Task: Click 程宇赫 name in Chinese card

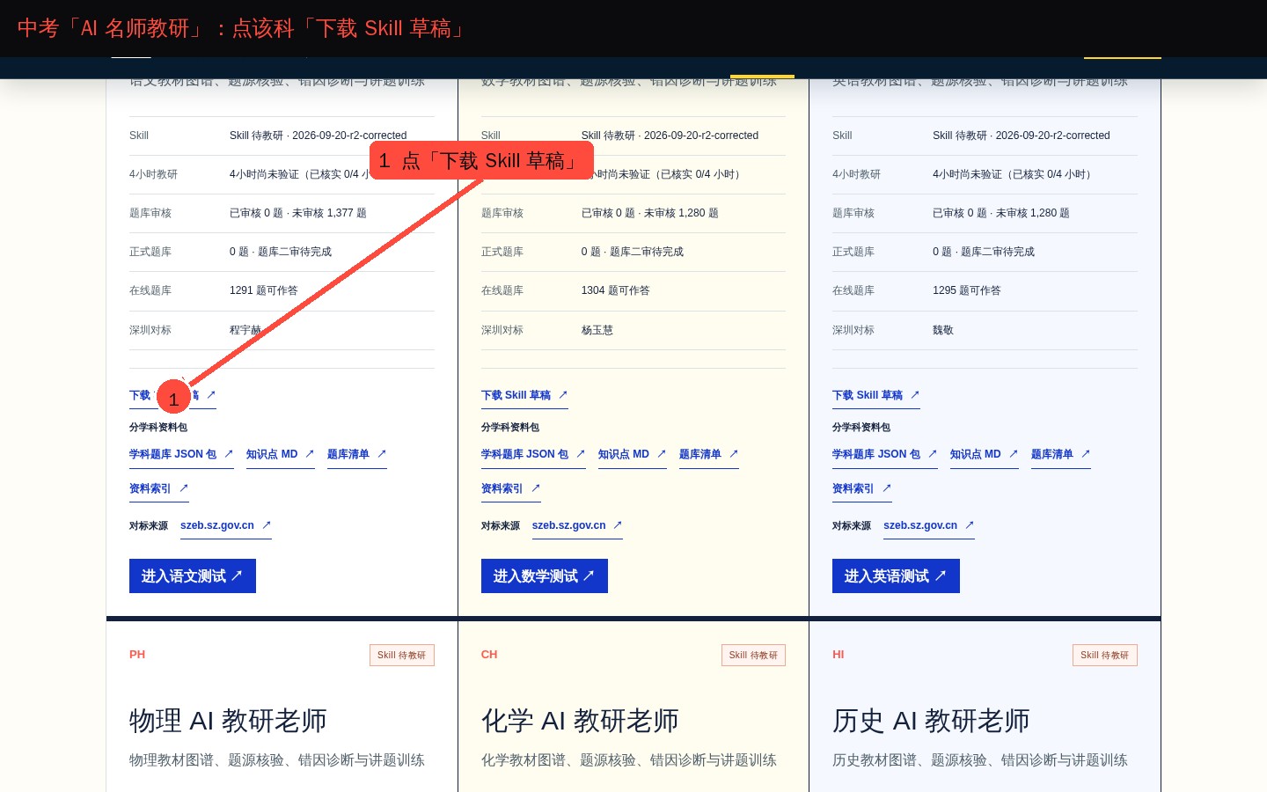Action: (245, 331)
